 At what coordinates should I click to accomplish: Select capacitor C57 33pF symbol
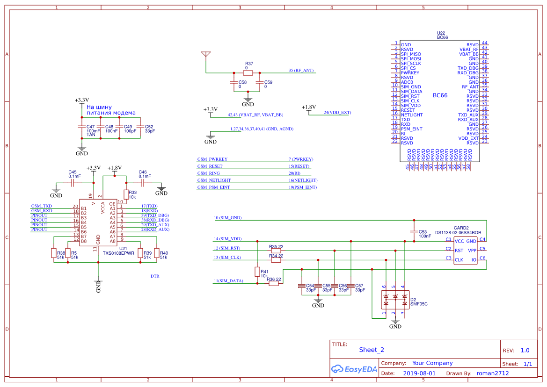pyautogui.click(x=351, y=286)
